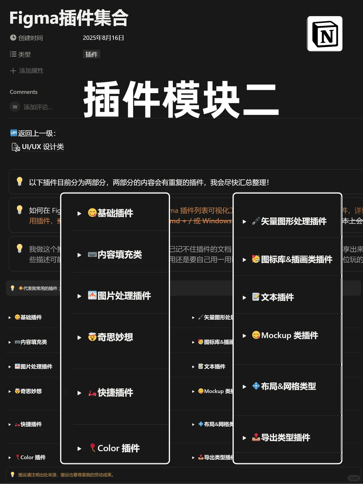The height and width of the screenshot is (484, 363).
Task: Click the emoji of the small 图标库&插画 row
Action: [x=201, y=342]
